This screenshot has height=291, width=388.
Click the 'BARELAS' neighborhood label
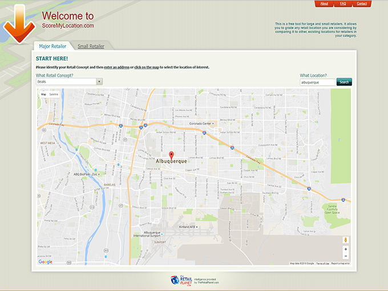110,185
